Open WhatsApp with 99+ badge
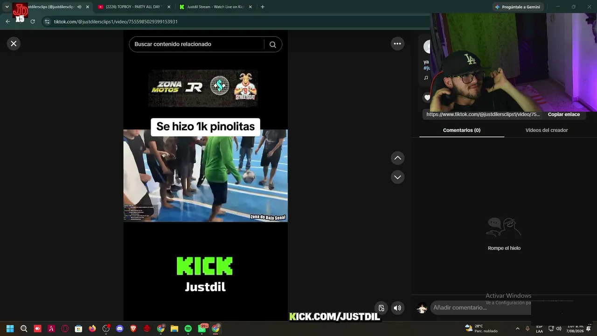597x336 pixels. [202, 329]
